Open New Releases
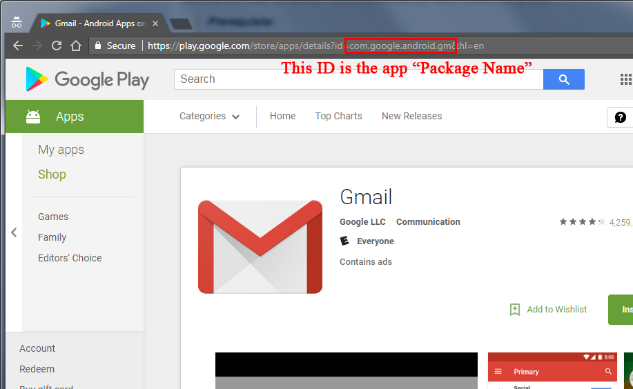Image resolution: width=633 pixels, height=389 pixels. click(412, 116)
